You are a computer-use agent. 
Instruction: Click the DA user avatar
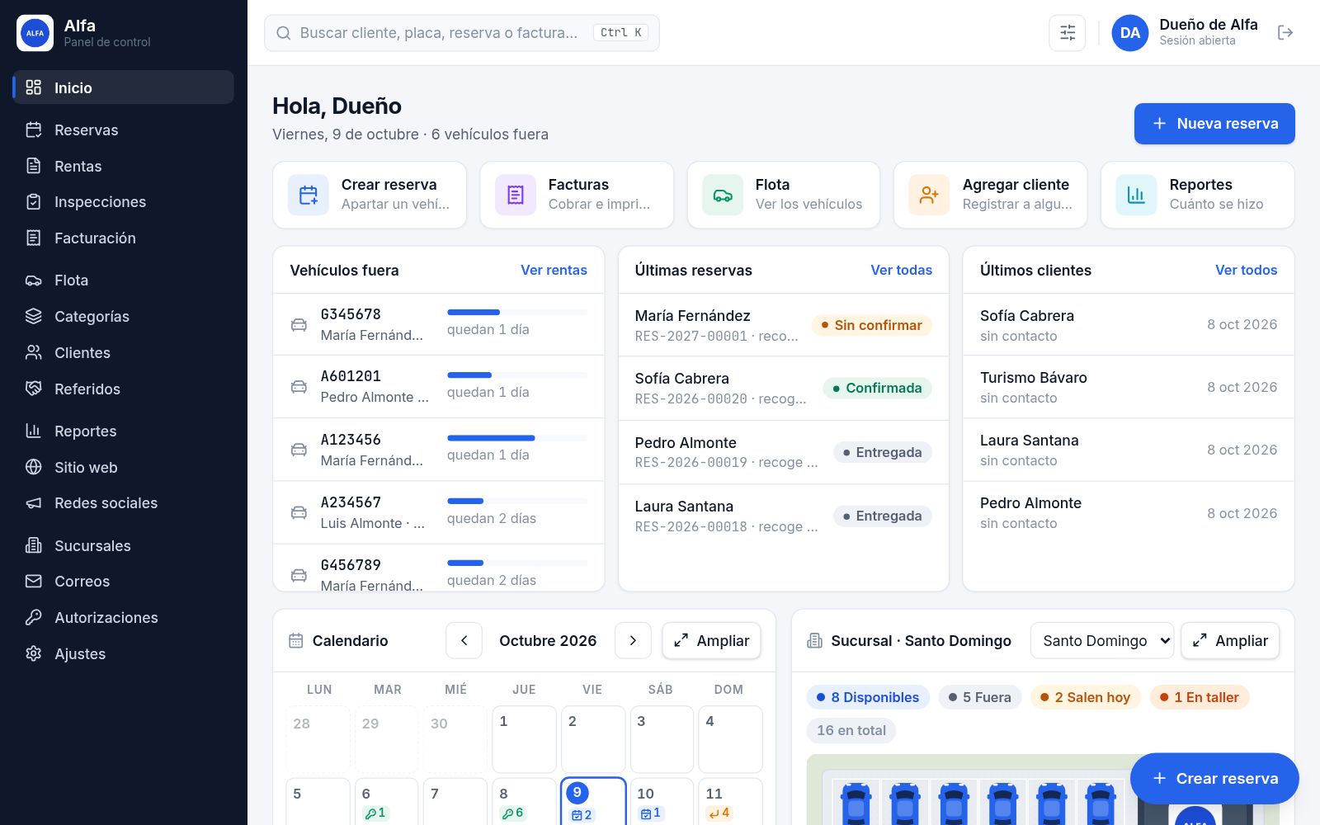click(x=1129, y=33)
